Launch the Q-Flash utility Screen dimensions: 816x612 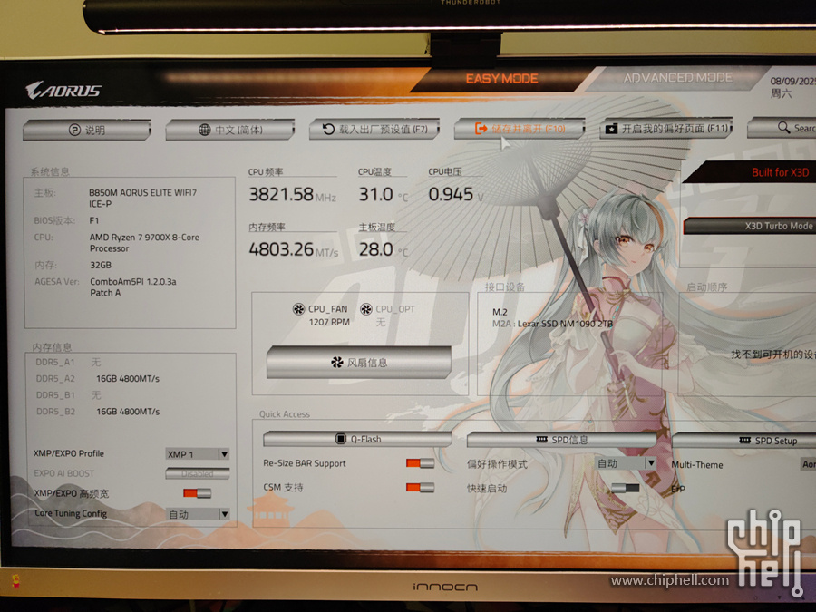(357, 439)
